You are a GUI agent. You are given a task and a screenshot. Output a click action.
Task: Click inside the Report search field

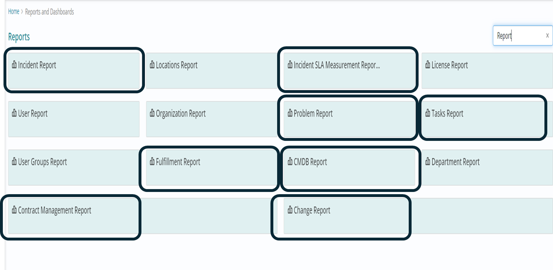(x=518, y=36)
